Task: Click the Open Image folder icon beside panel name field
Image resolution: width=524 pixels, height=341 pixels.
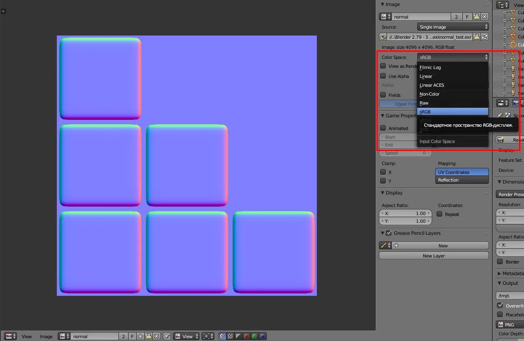Action: 476,17
